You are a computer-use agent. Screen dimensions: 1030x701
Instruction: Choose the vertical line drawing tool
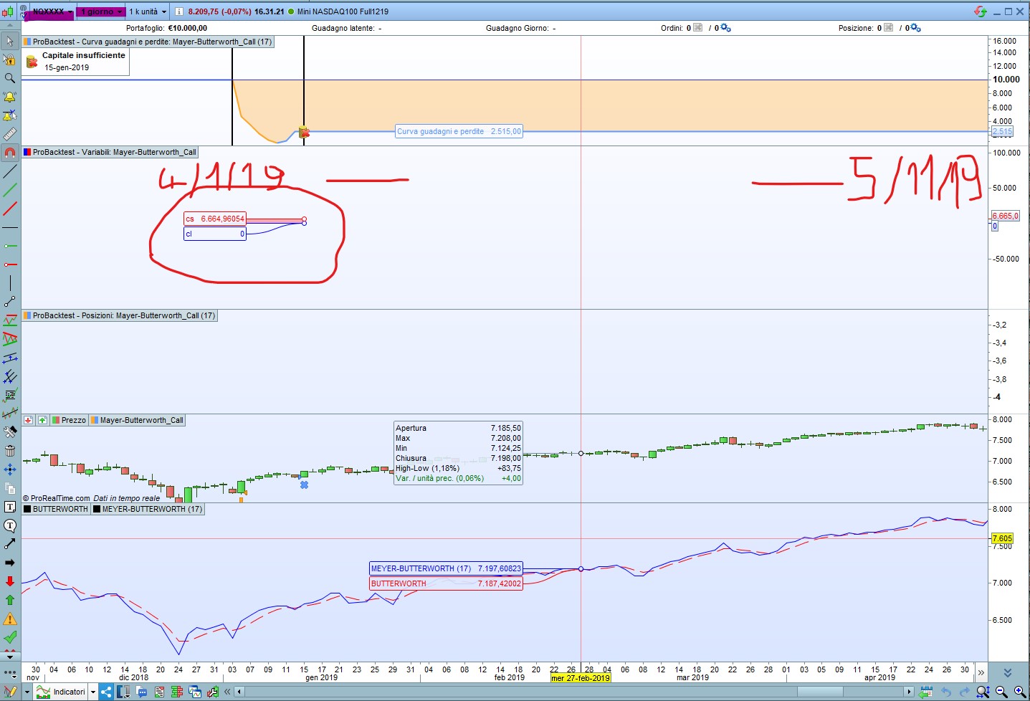(x=10, y=283)
